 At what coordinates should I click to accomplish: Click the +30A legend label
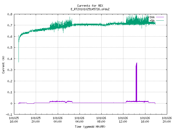pyautogui.click(x=151, y=17)
